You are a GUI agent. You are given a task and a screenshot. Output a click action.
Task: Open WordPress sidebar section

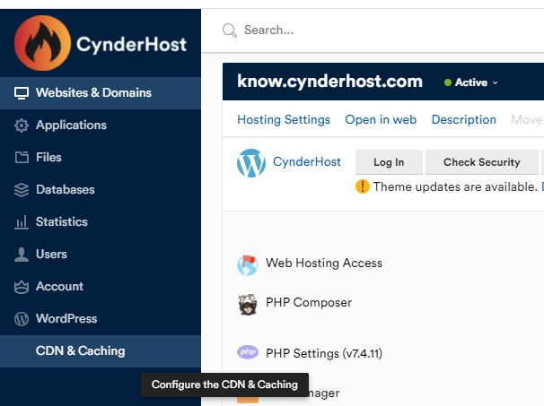pyautogui.click(x=101, y=319)
